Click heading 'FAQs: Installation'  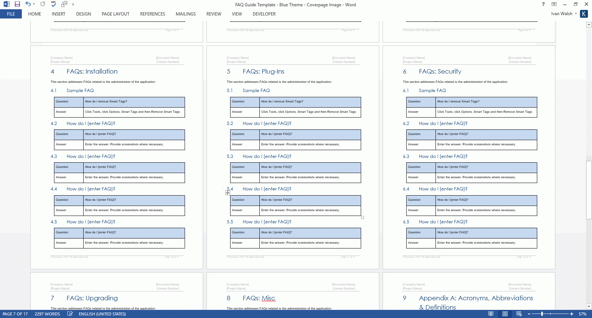tap(92, 71)
